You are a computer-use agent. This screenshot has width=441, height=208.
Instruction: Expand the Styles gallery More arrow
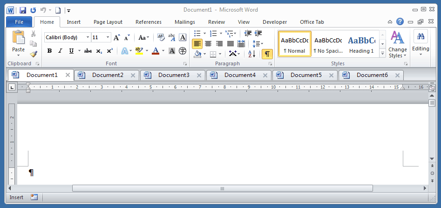point(382,53)
